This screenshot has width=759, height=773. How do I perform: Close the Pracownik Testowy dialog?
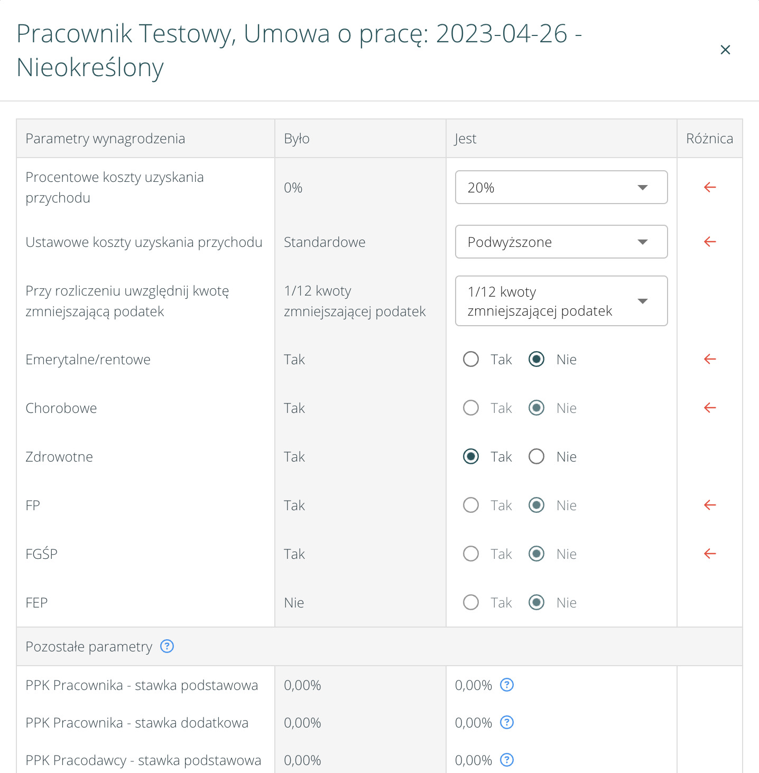click(x=725, y=50)
